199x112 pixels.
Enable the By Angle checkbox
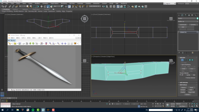[x=181, y=67]
